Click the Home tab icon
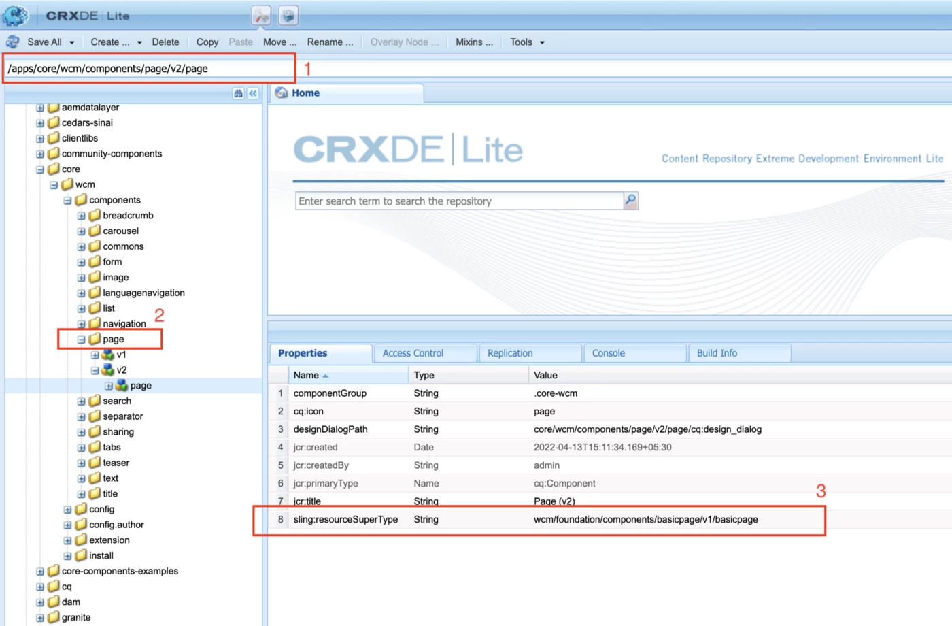 (282, 93)
